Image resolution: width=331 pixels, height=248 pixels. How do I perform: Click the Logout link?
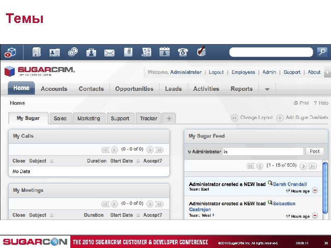pos(216,72)
